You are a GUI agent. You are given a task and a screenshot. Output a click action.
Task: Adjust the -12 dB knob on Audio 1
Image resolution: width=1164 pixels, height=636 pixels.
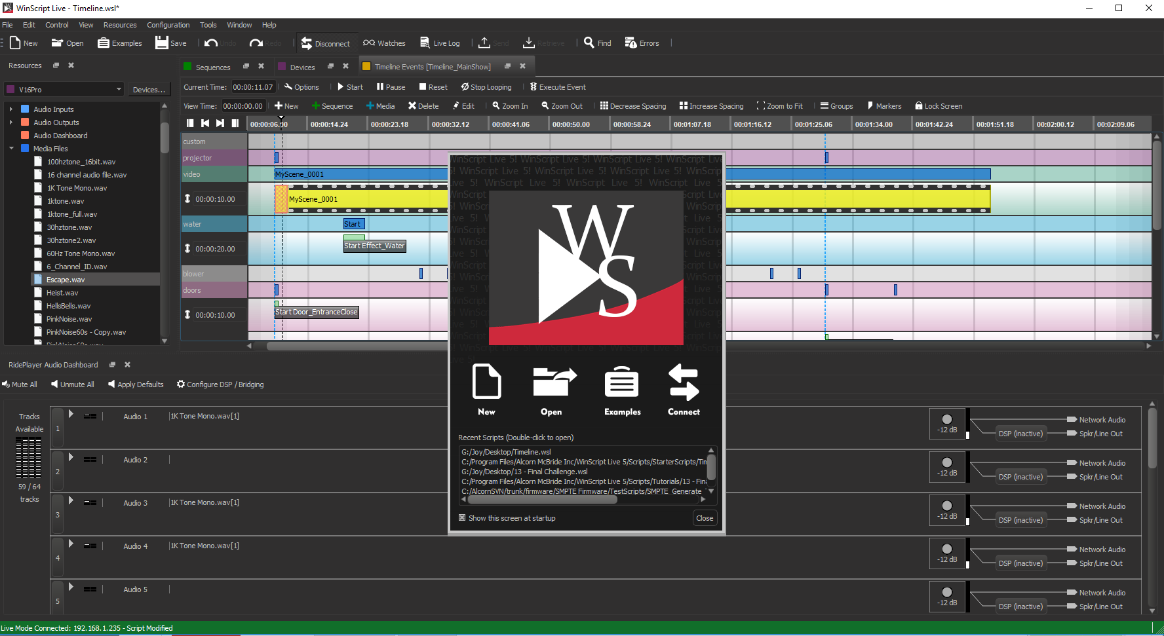(946, 418)
